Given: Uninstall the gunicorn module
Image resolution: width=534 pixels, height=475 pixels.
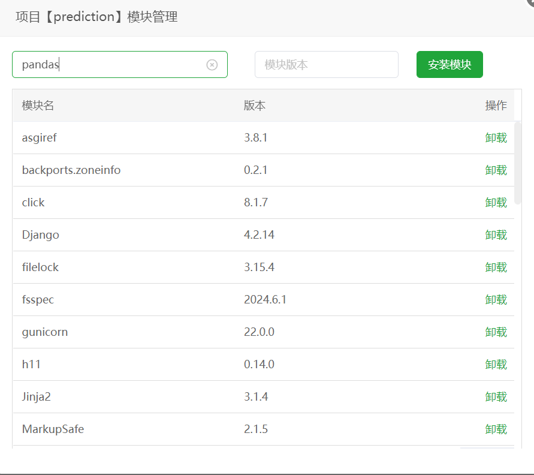Looking at the screenshot, I should tap(496, 332).
